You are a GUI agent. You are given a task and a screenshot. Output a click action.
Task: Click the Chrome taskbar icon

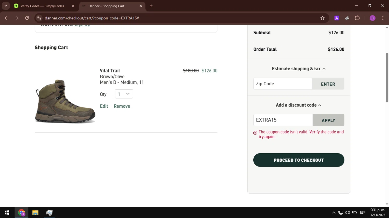pyautogui.click(x=22, y=213)
